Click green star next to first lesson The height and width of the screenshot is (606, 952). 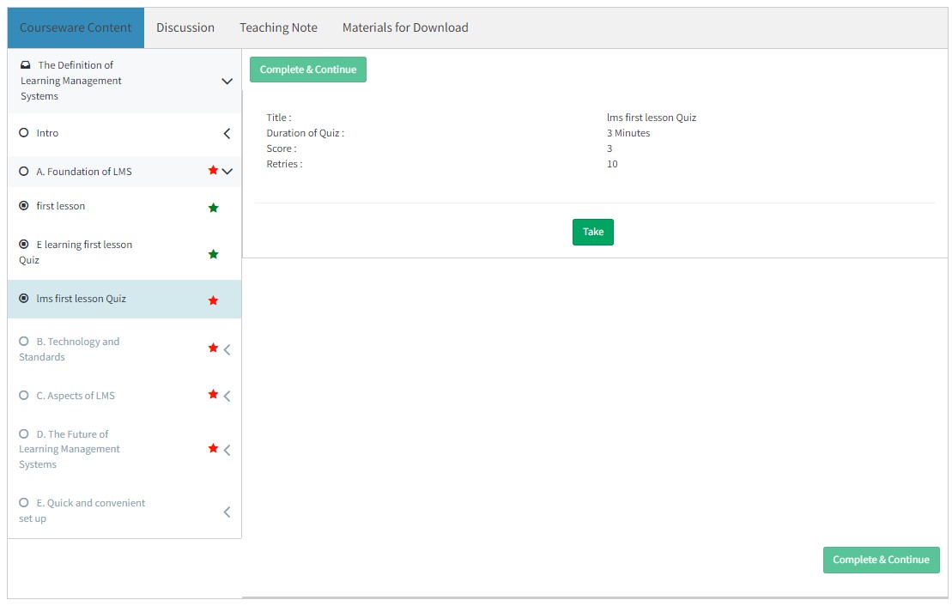point(214,208)
